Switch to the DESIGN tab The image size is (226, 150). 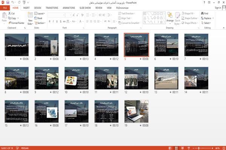[38, 8]
